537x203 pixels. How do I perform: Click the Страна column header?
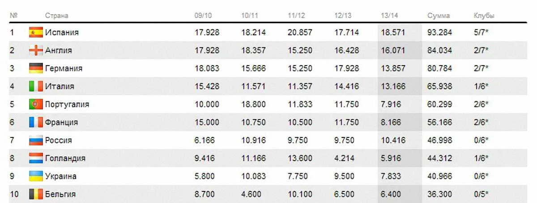click(x=56, y=16)
